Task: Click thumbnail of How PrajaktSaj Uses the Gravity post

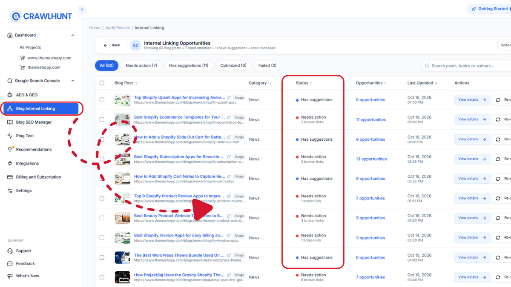Action: click(122, 277)
